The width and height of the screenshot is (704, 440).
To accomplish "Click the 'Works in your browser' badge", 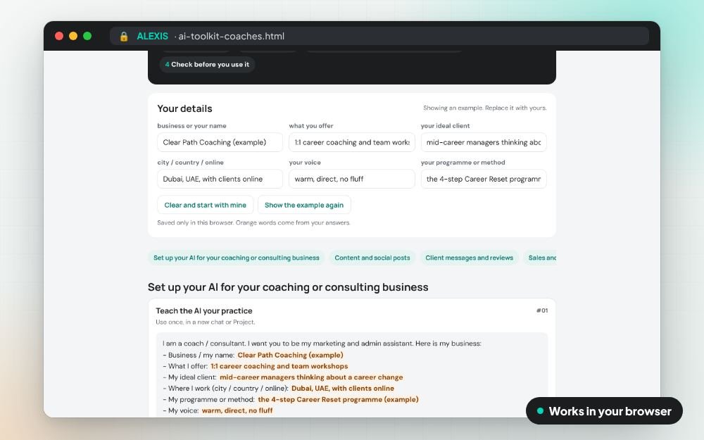I will [604, 411].
